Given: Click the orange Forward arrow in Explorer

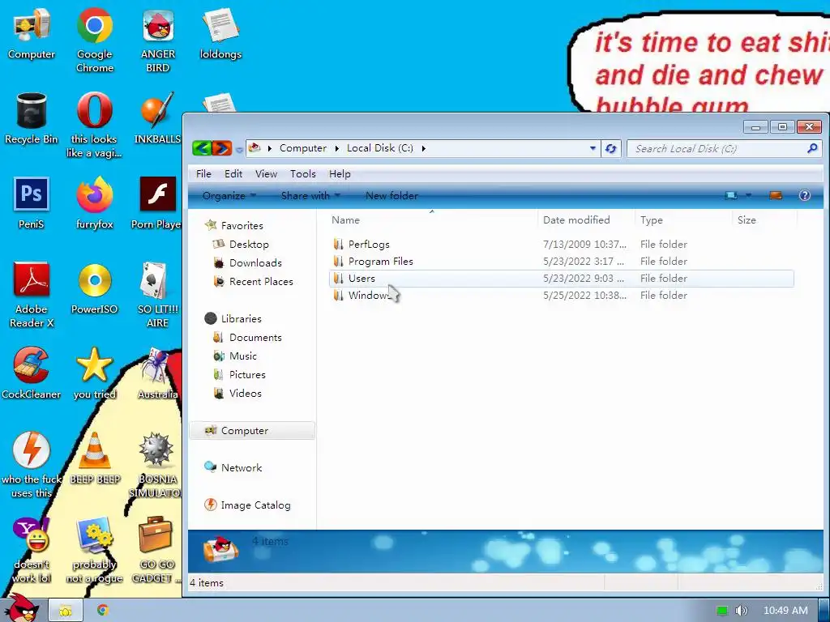Looking at the screenshot, I should tap(222, 148).
